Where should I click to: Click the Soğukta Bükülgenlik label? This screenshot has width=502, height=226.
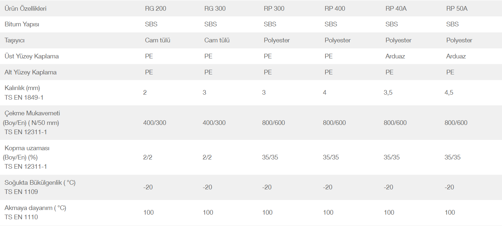[40, 183]
